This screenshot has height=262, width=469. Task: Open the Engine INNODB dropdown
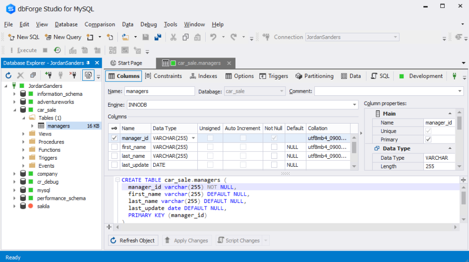(x=354, y=105)
